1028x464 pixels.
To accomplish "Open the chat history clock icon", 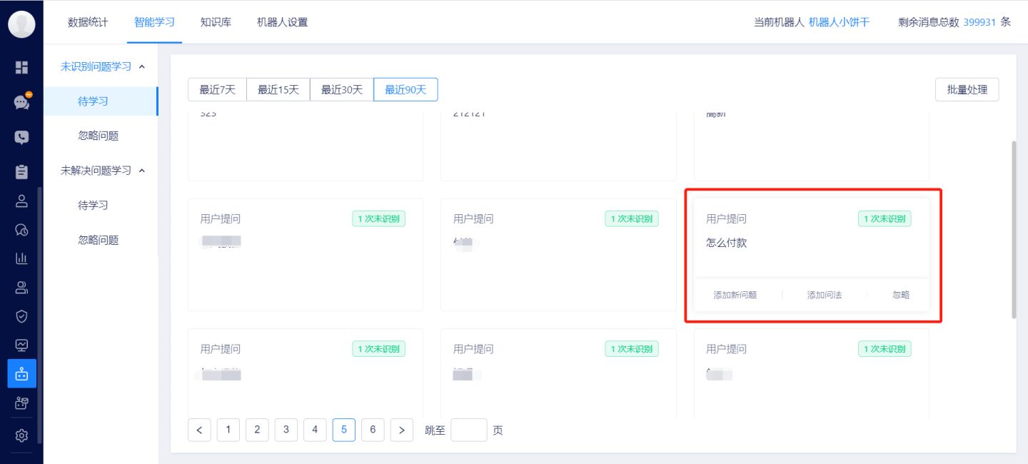I will tap(21, 229).
